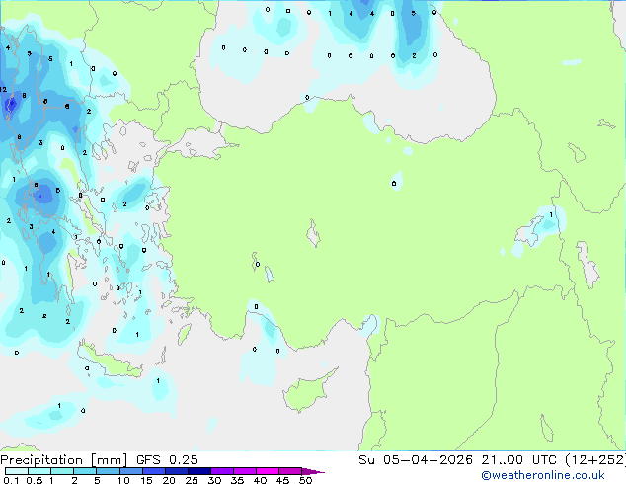Click the 'Su 05-04-2026' date text
Viewport: 626px width, 484px height.
416,460
